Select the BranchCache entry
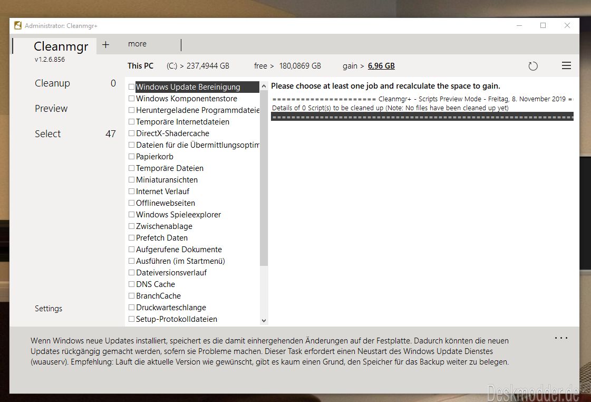This screenshot has width=591, height=402. click(x=158, y=296)
